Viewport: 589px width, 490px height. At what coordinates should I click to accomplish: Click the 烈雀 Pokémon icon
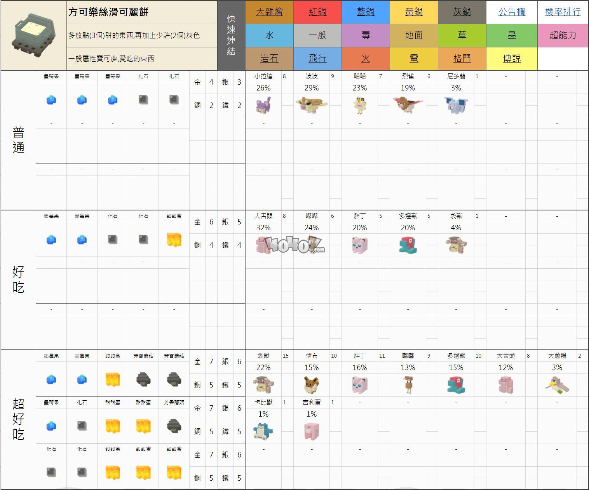408,105
